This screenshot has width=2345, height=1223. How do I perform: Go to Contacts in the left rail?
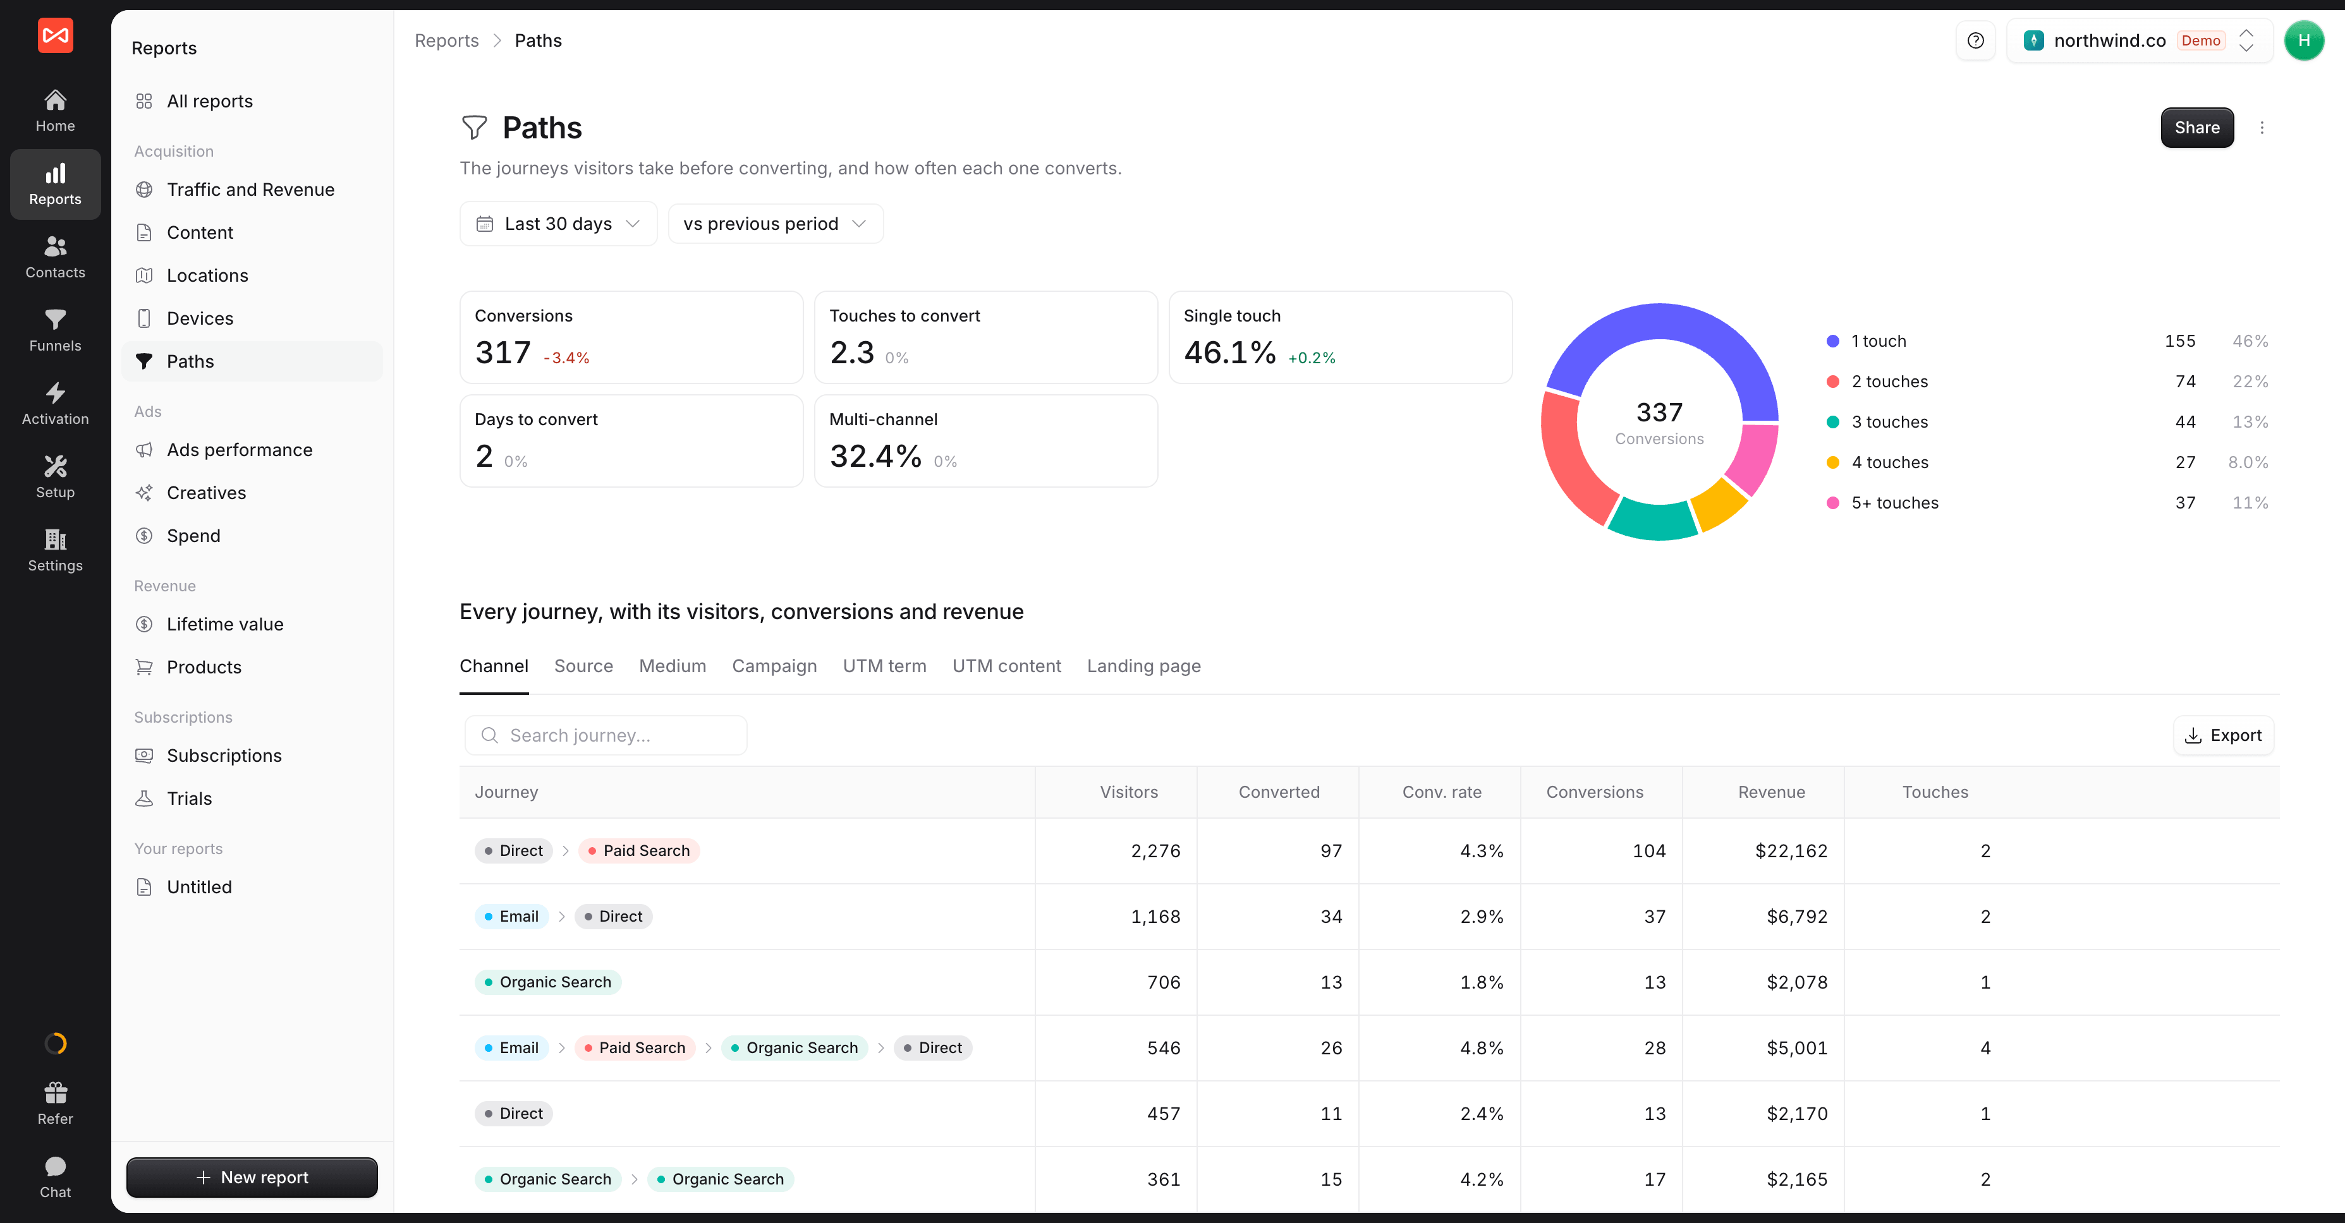[x=54, y=256]
